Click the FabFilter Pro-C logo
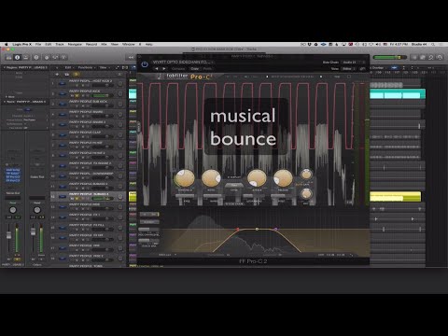 coord(185,77)
